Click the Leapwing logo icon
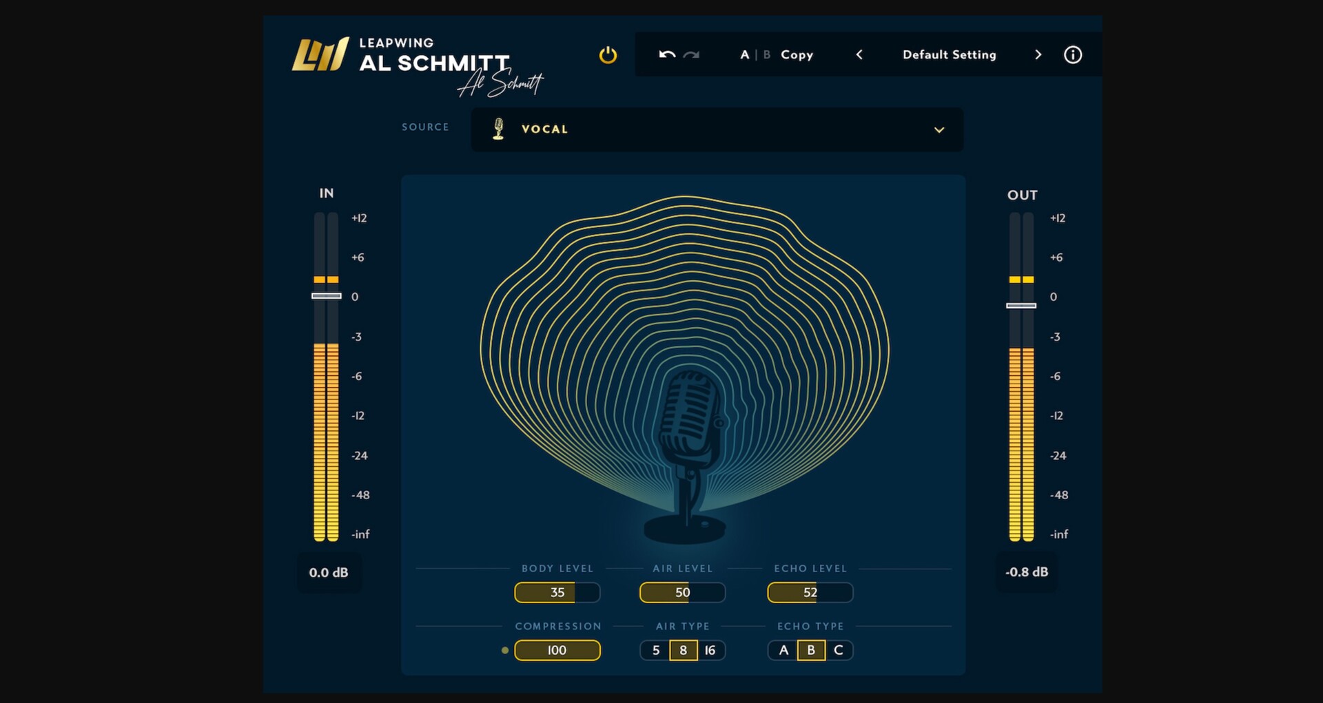The width and height of the screenshot is (1323, 703). click(320, 54)
